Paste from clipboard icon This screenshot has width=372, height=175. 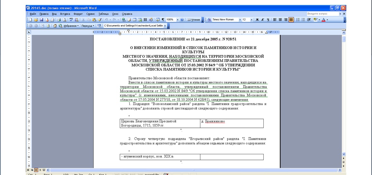point(94,20)
